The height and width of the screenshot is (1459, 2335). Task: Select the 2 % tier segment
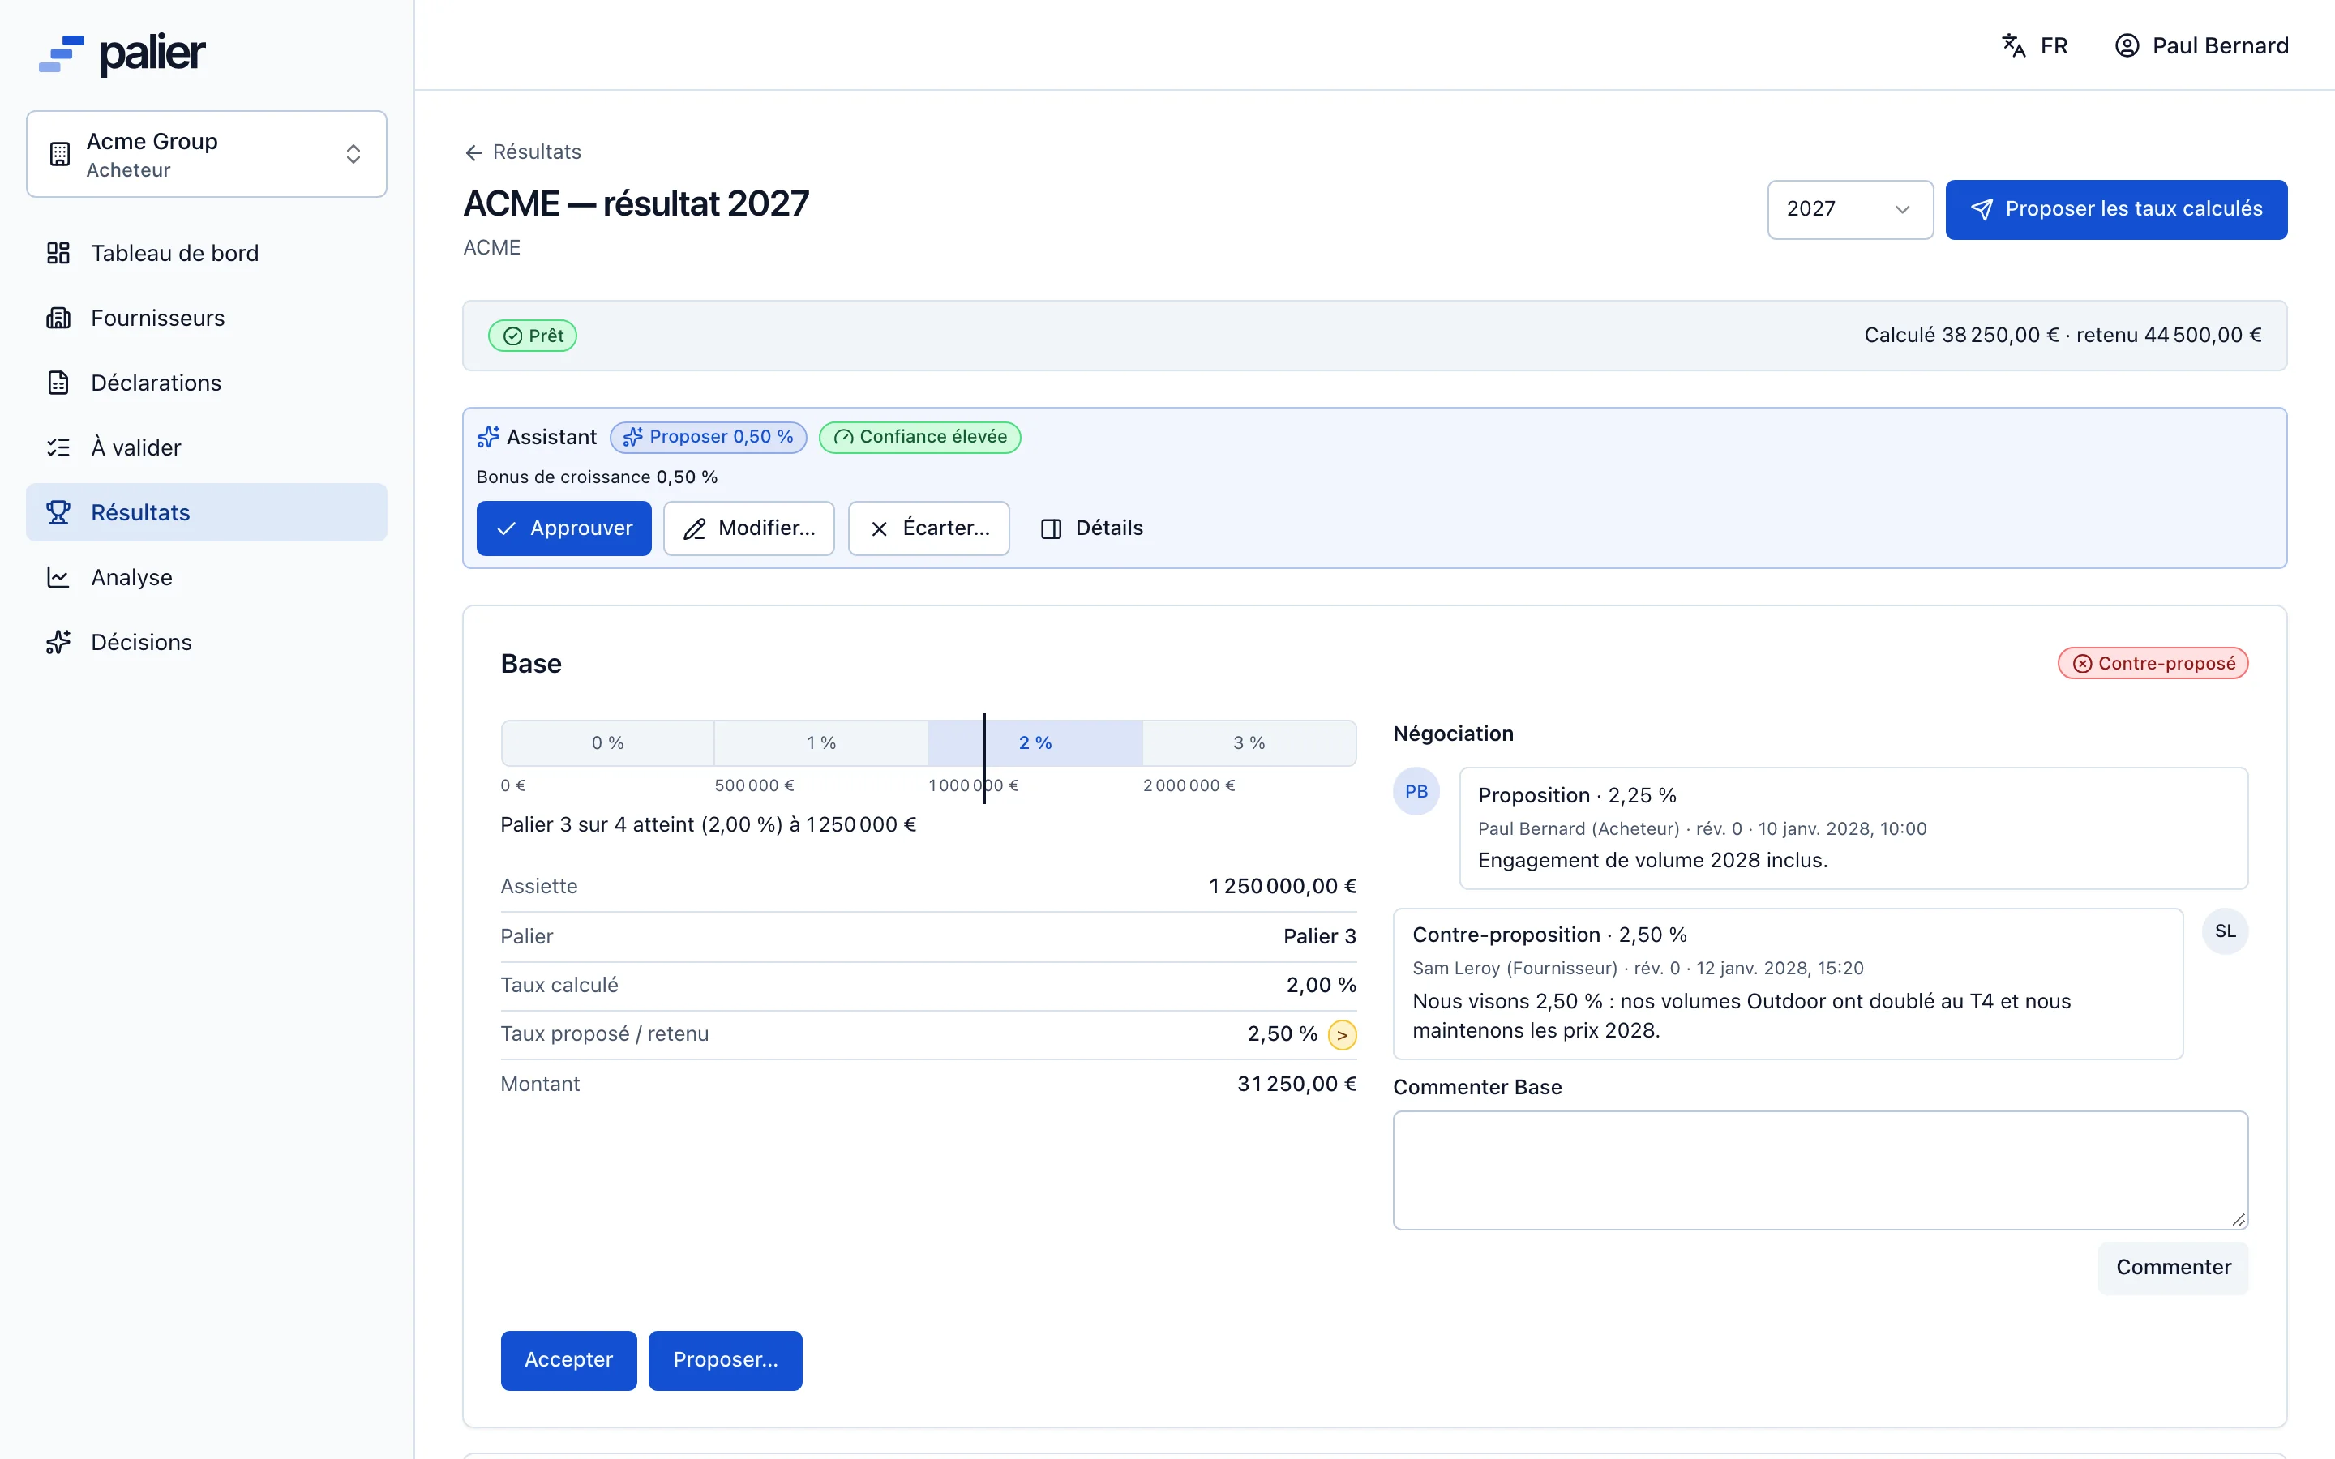click(1035, 743)
